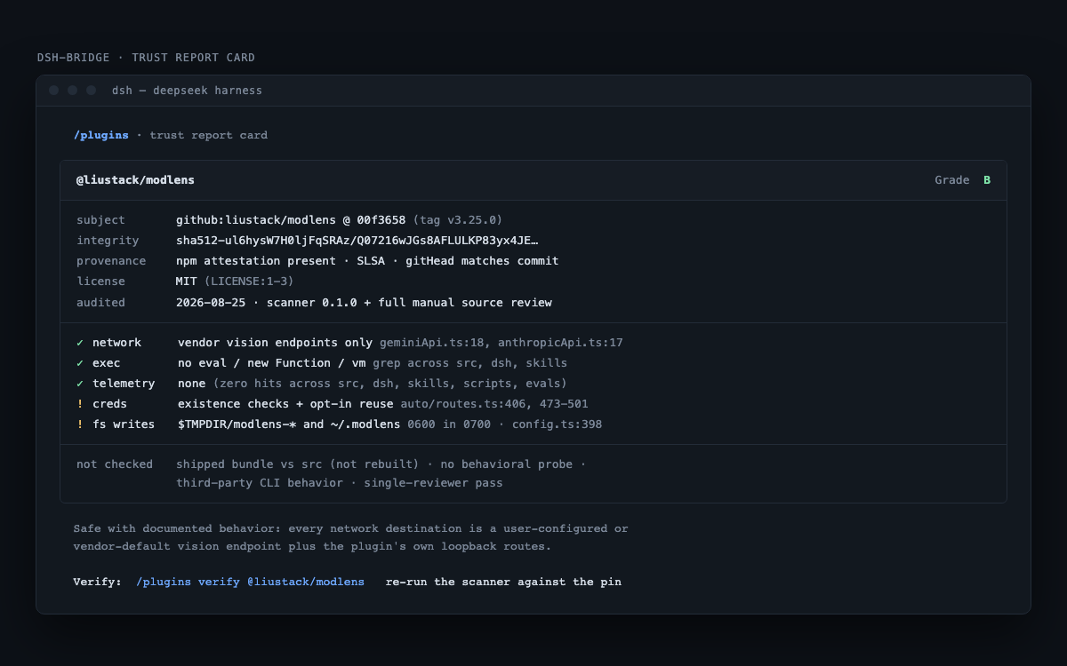Click vendor vision endpoints only text

point(275,343)
